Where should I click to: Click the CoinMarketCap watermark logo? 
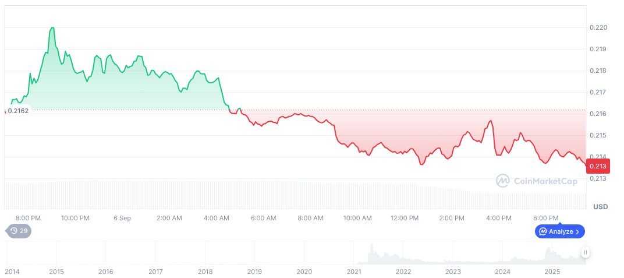[x=537, y=181]
